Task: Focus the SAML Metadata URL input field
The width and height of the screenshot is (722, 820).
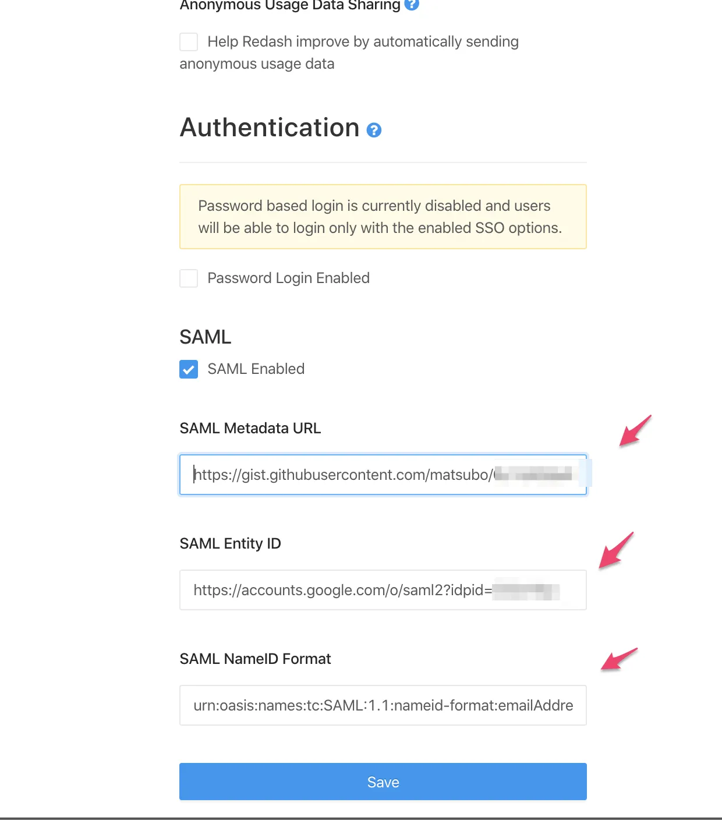Action: [x=383, y=475]
